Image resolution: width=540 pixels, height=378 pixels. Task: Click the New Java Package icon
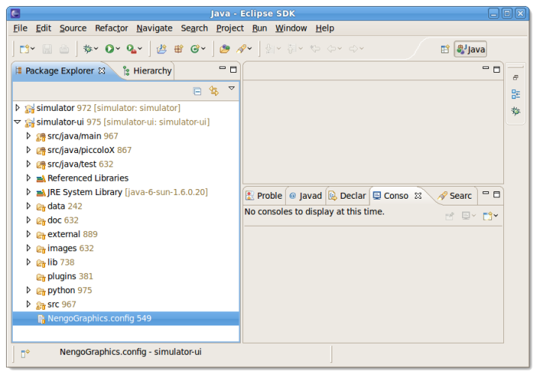178,49
